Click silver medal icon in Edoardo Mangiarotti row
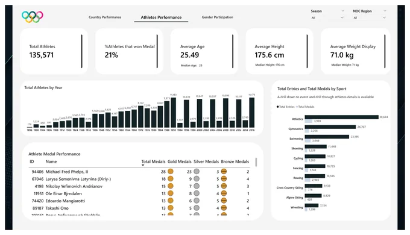The width and height of the screenshot is (410, 235). click(x=197, y=201)
